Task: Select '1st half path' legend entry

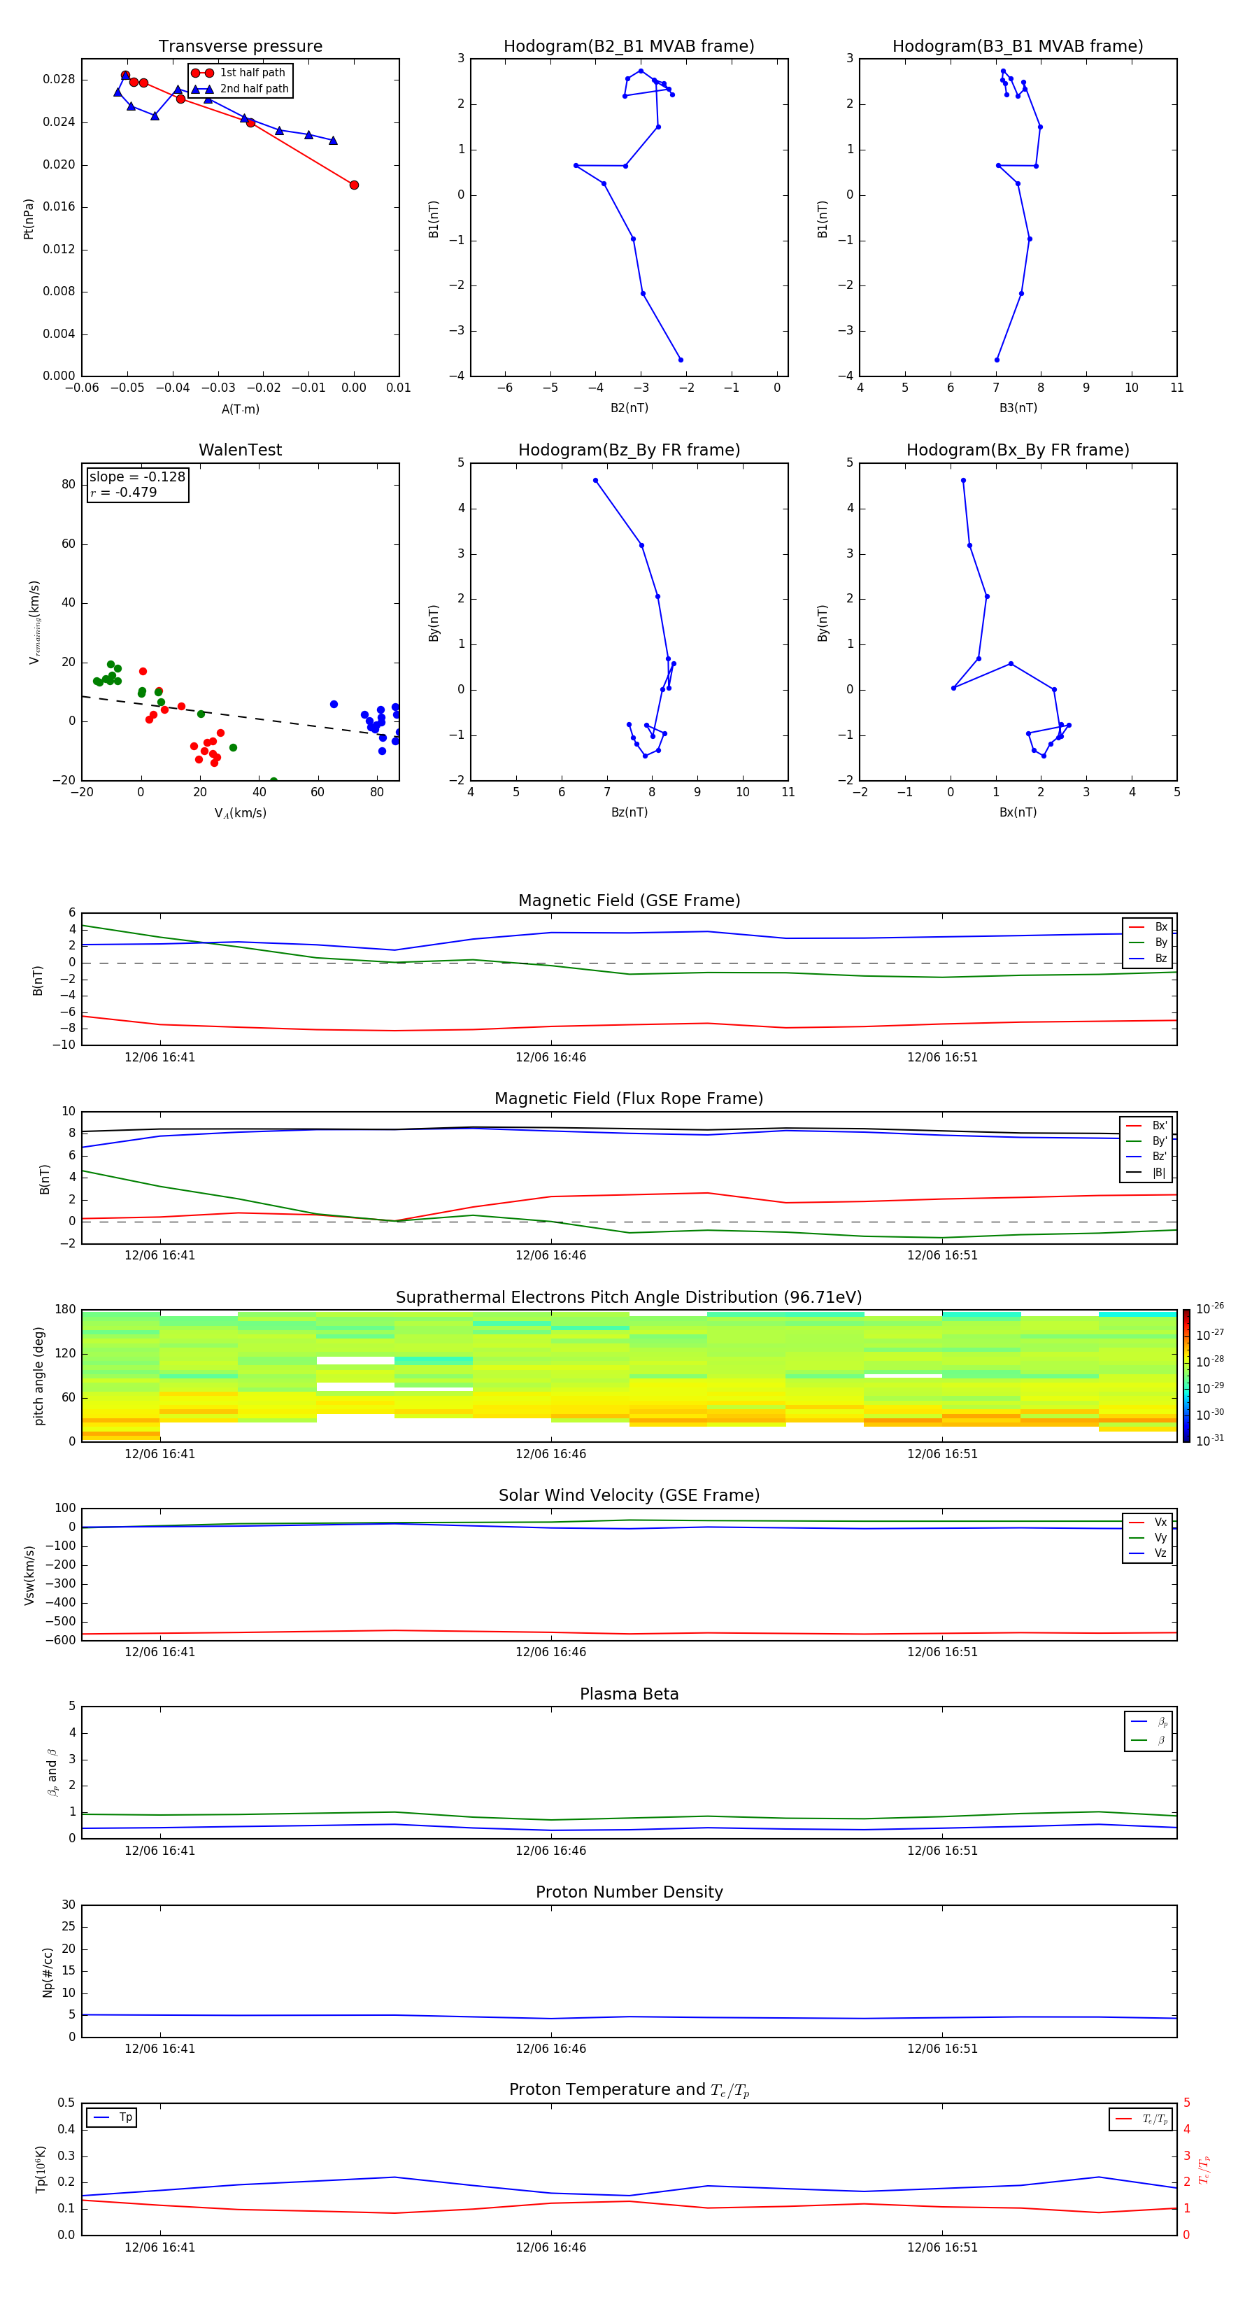Action: 239,73
